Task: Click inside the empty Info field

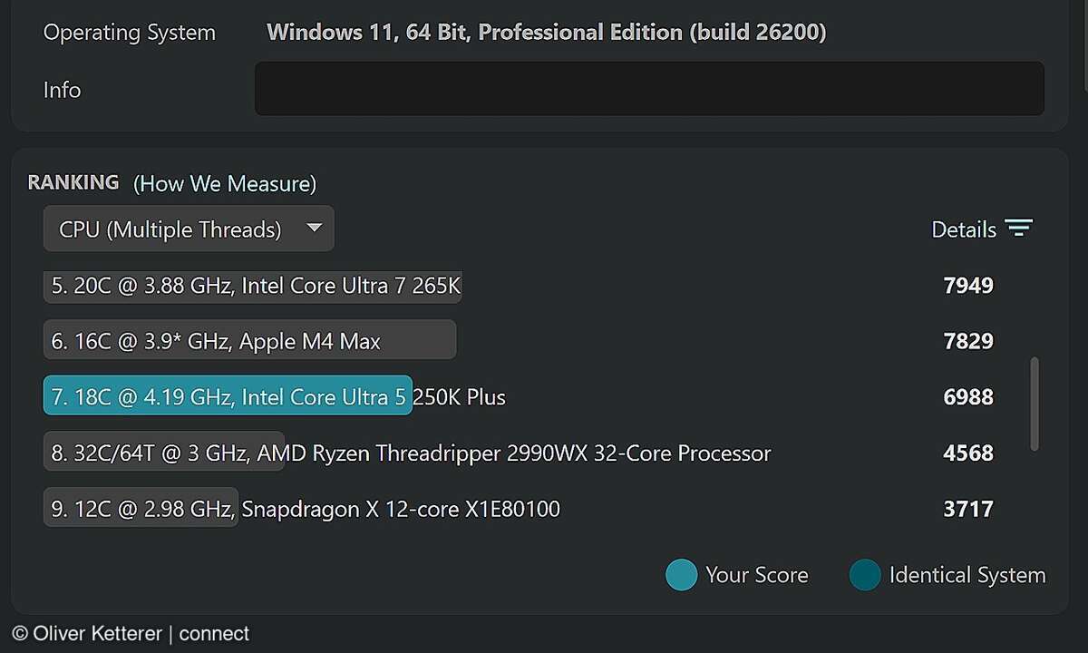Action: click(649, 88)
